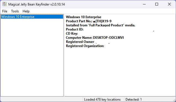Open the Tools menu

15,11
